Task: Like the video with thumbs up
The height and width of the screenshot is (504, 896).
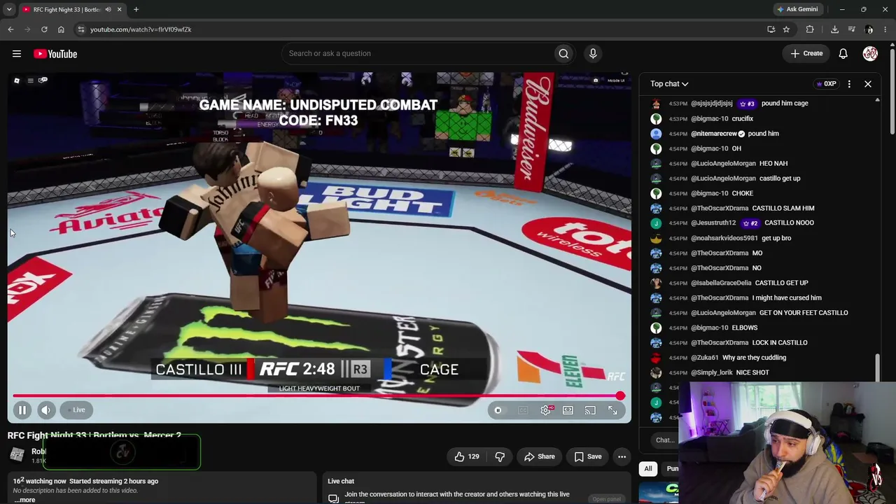Action: pyautogui.click(x=467, y=457)
